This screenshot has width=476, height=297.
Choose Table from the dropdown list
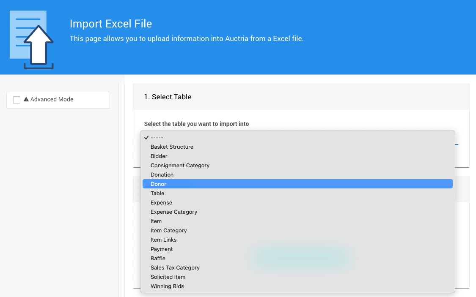(x=157, y=193)
